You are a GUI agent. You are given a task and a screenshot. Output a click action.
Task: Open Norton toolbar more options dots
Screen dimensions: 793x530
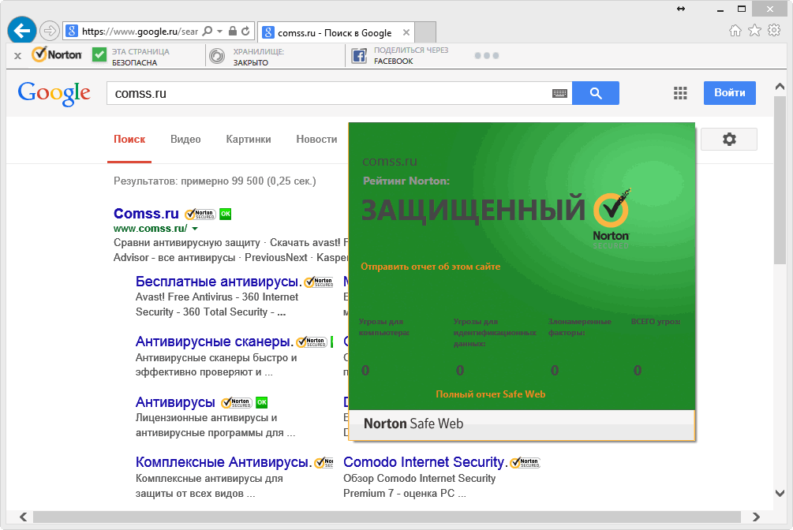[487, 56]
